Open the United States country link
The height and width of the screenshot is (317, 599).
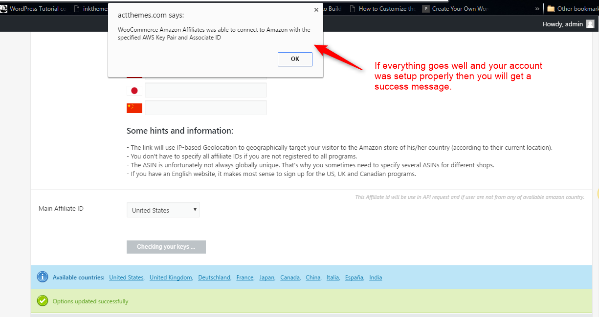tap(127, 277)
